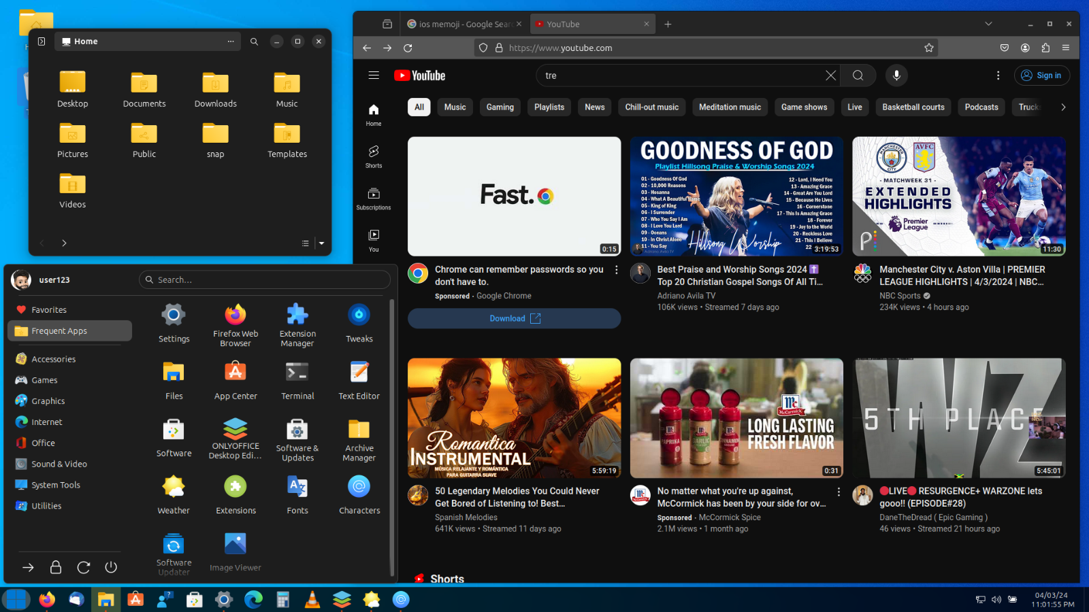Click the start menu button on taskbar
The width and height of the screenshot is (1089, 612).
click(16, 599)
